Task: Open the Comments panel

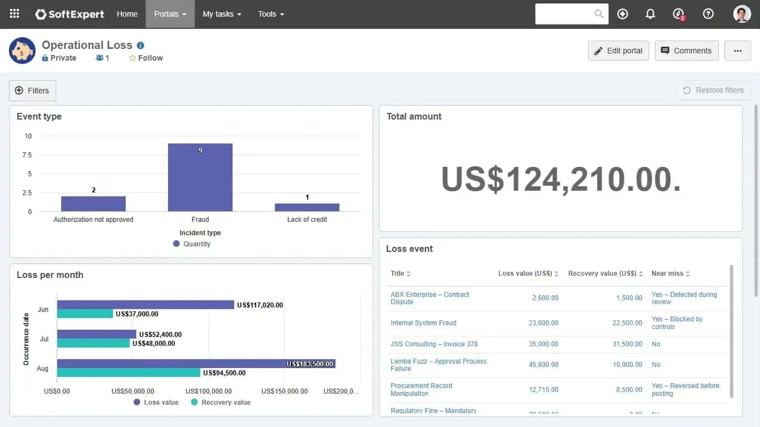Action: 687,51
